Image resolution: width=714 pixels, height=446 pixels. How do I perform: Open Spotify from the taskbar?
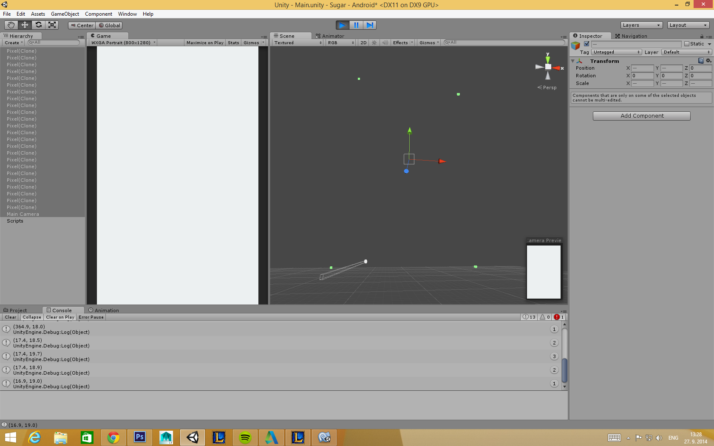click(x=245, y=438)
